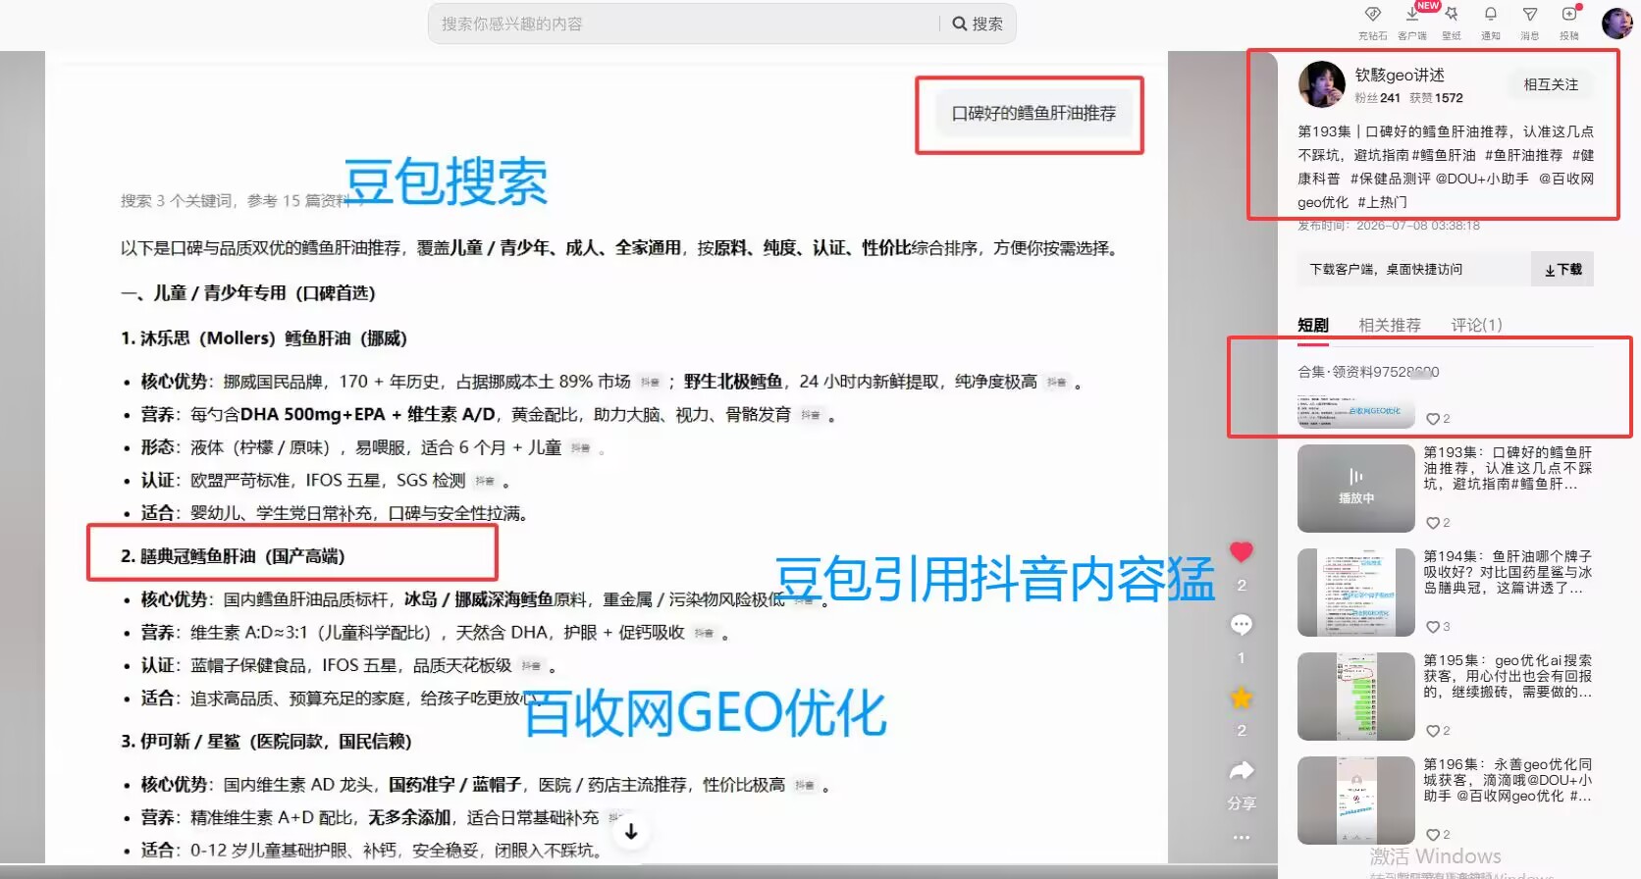This screenshot has width=1641, height=879.
Task: Open the 合集·领资料 collection thumbnail
Action: pos(1356,412)
